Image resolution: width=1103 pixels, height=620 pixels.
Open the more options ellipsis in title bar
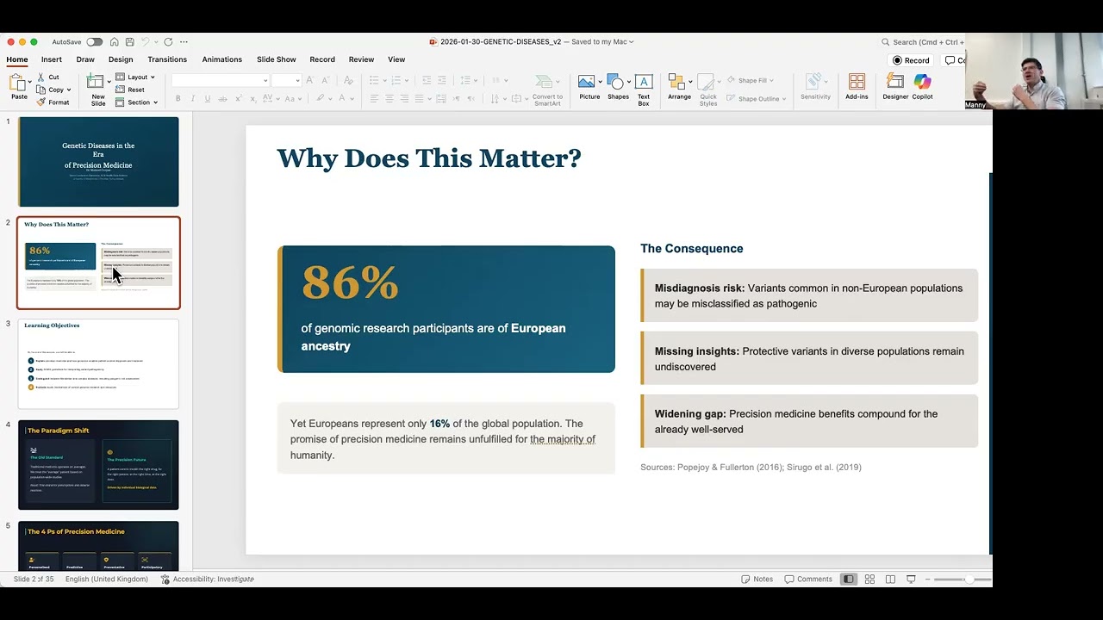pos(184,42)
